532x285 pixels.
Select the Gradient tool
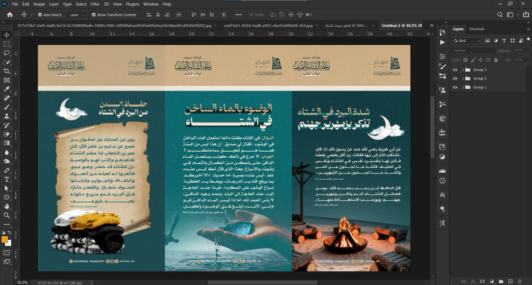pos(7,143)
